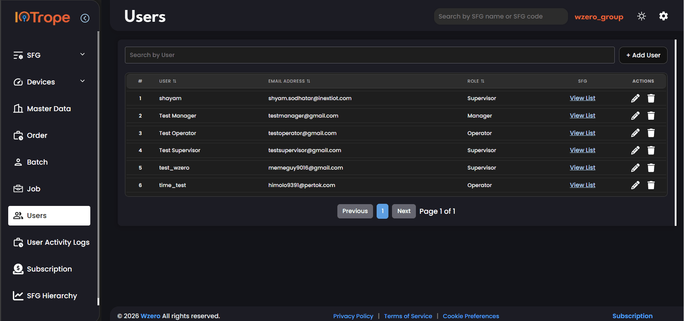The height and width of the screenshot is (321, 684).
Task: Delete Test Operator with the trash icon
Action: coord(651,133)
